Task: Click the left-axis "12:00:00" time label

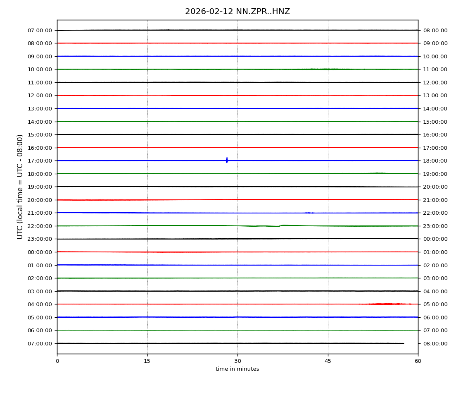Action: (x=40, y=96)
